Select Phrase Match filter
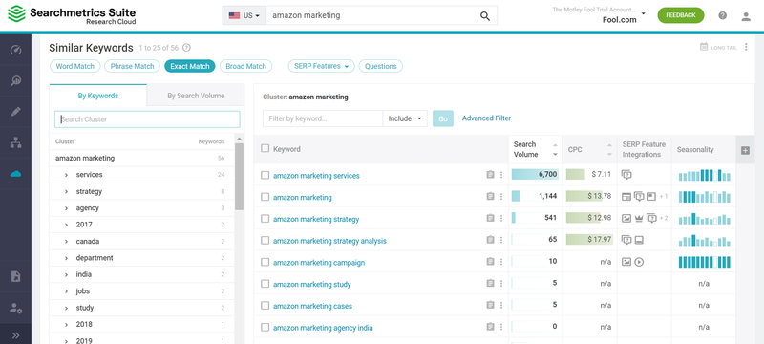 [x=132, y=66]
